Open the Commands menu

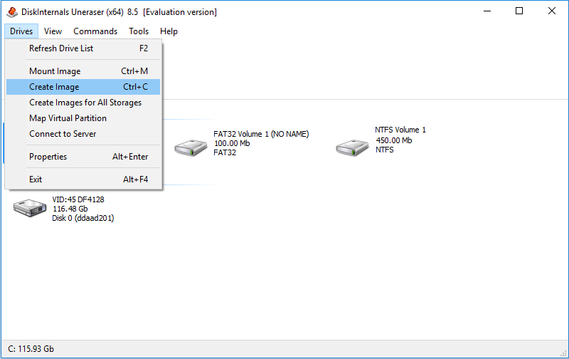pos(95,31)
